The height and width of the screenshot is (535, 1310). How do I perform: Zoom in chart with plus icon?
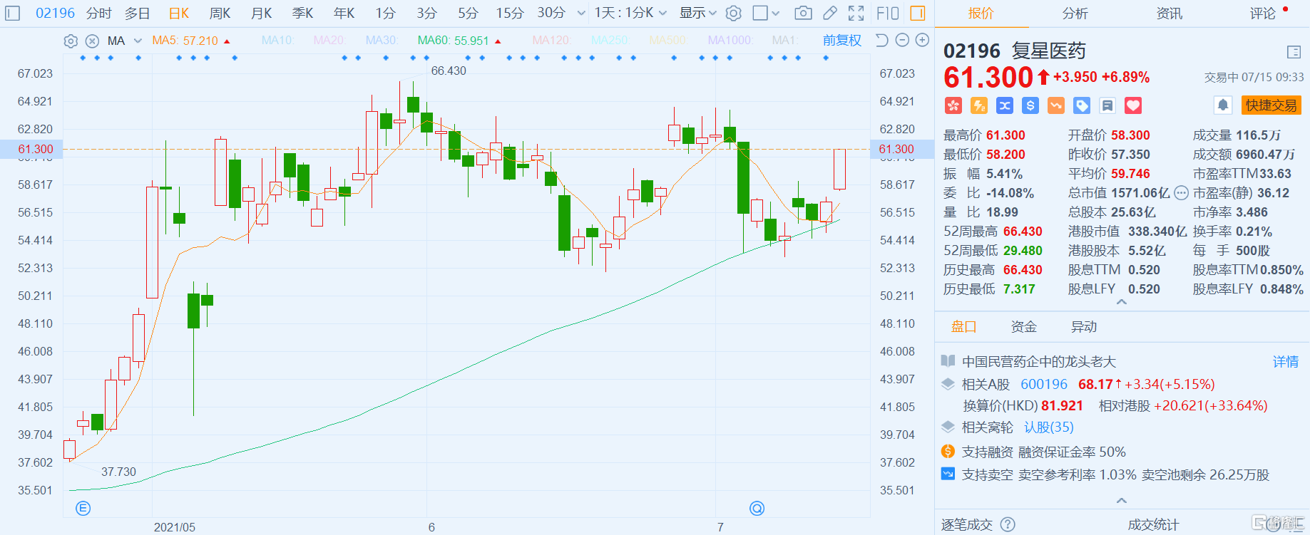[x=922, y=41]
